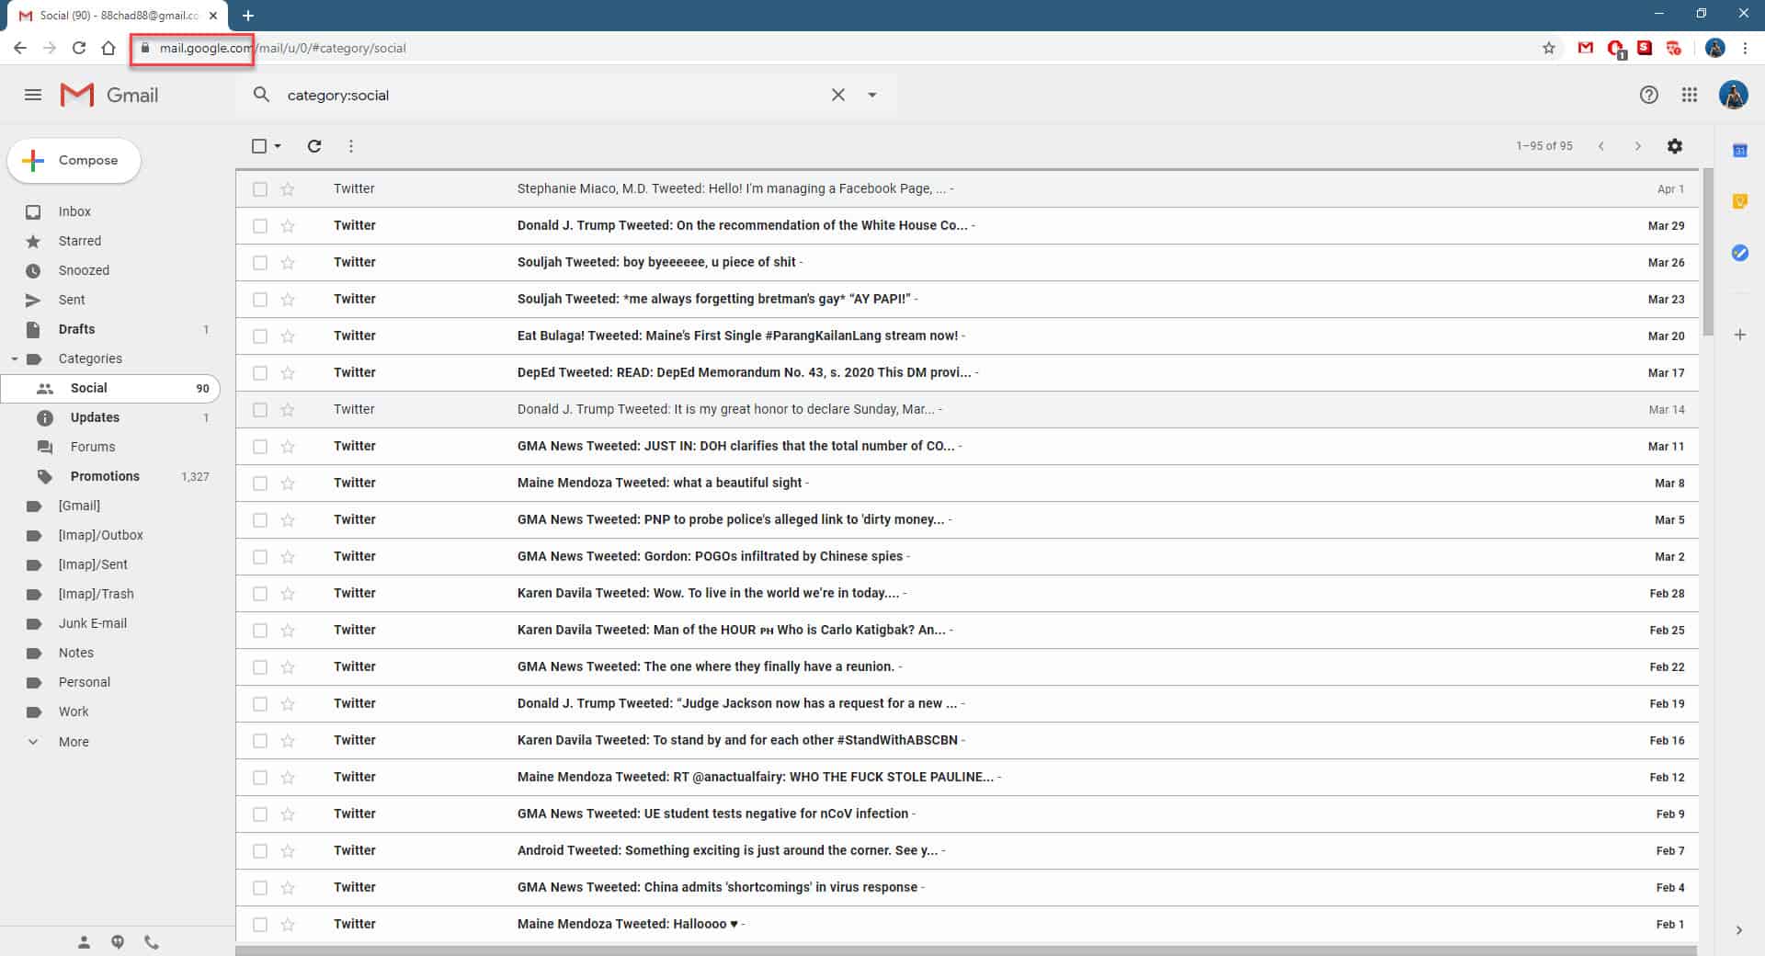
Task: Open the Personal label
Action: pos(85,682)
